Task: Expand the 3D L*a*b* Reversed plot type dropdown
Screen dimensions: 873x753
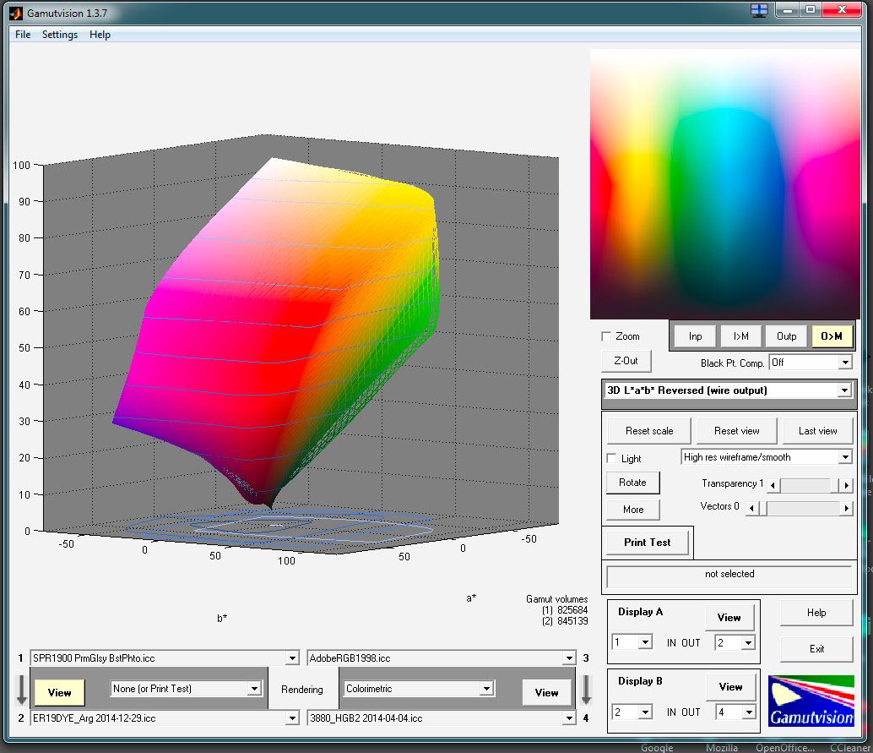Action: tap(729, 390)
